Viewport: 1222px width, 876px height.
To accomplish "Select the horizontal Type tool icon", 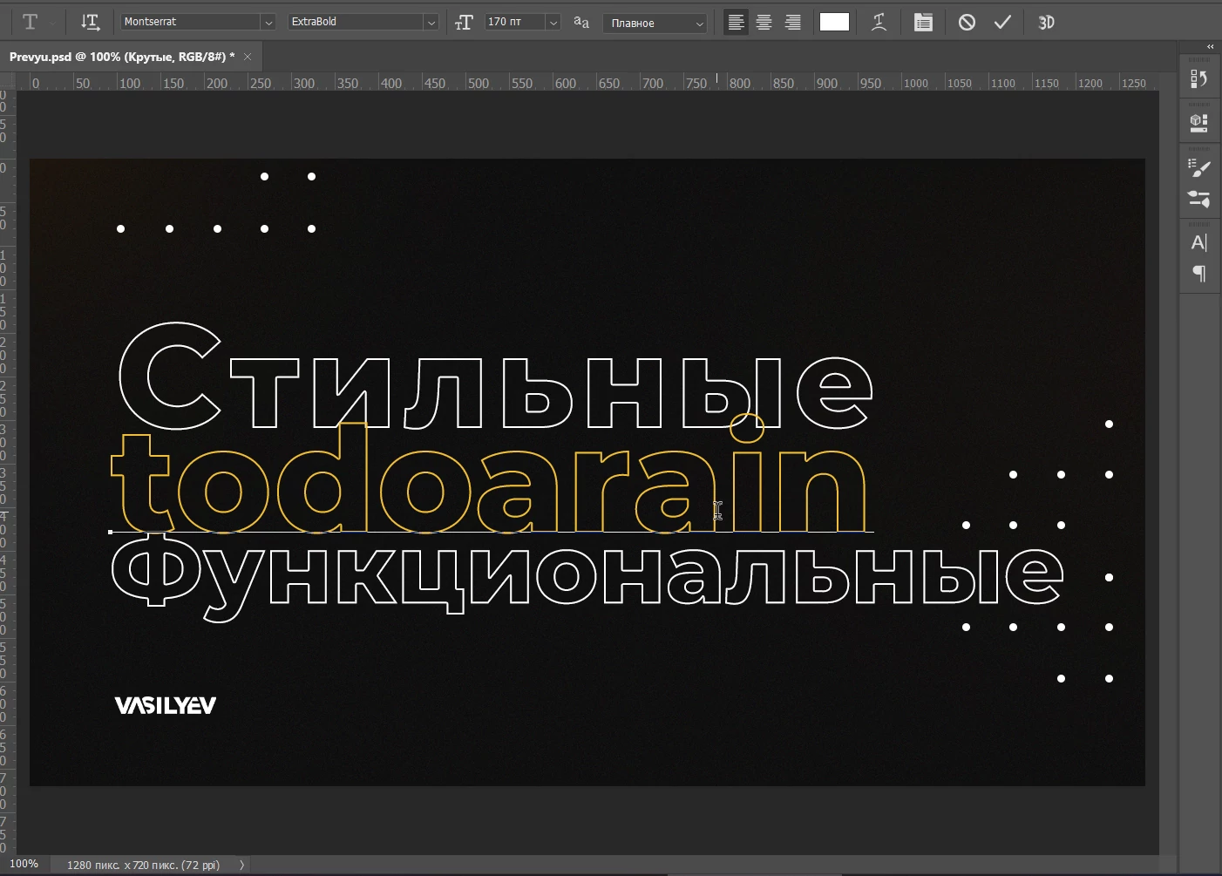I will (x=32, y=22).
